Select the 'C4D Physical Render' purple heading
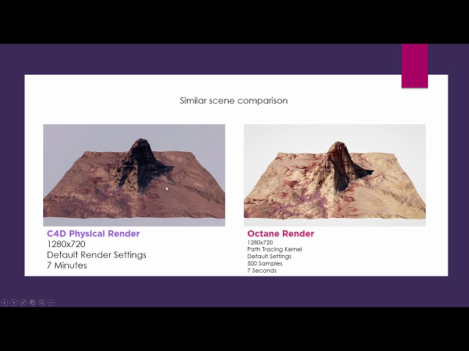This screenshot has width=469, height=351. [x=93, y=234]
